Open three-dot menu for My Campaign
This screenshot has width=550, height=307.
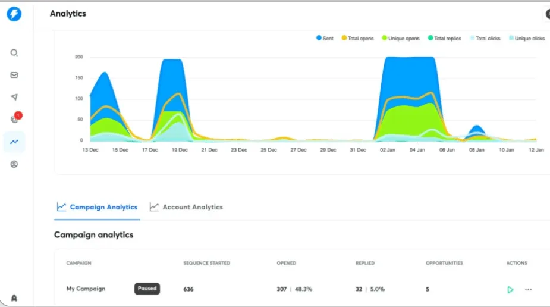[528, 290]
